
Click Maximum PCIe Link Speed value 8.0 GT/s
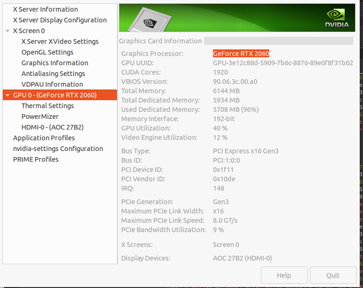coord(225,220)
